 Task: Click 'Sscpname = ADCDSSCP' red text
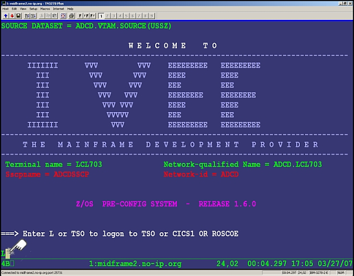point(47,174)
